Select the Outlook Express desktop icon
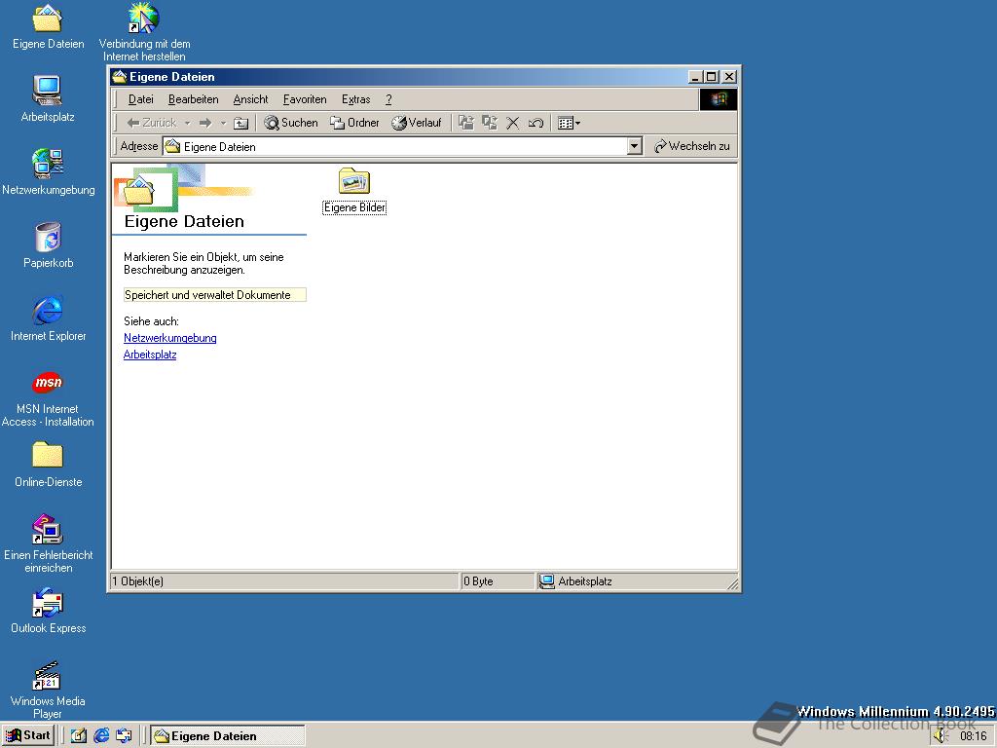This screenshot has width=997, height=748. (49, 611)
